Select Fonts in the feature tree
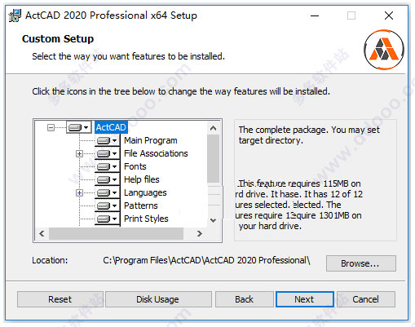Image resolution: width=415 pixels, height=327 pixels. click(x=135, y=166)
